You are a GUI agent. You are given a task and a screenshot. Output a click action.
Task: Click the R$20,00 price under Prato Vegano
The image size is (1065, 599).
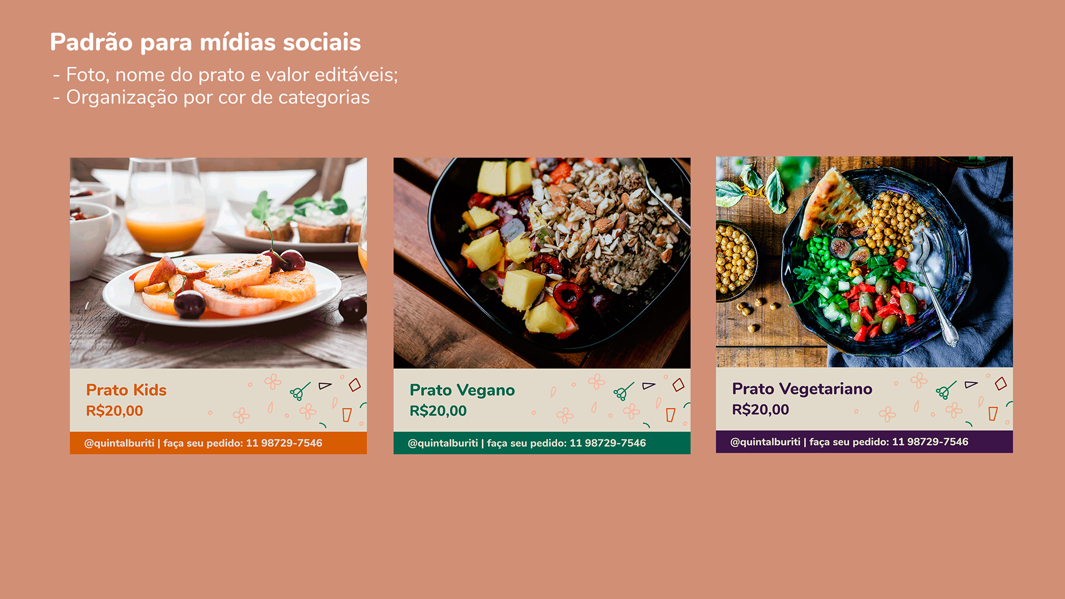click(438, 411)
